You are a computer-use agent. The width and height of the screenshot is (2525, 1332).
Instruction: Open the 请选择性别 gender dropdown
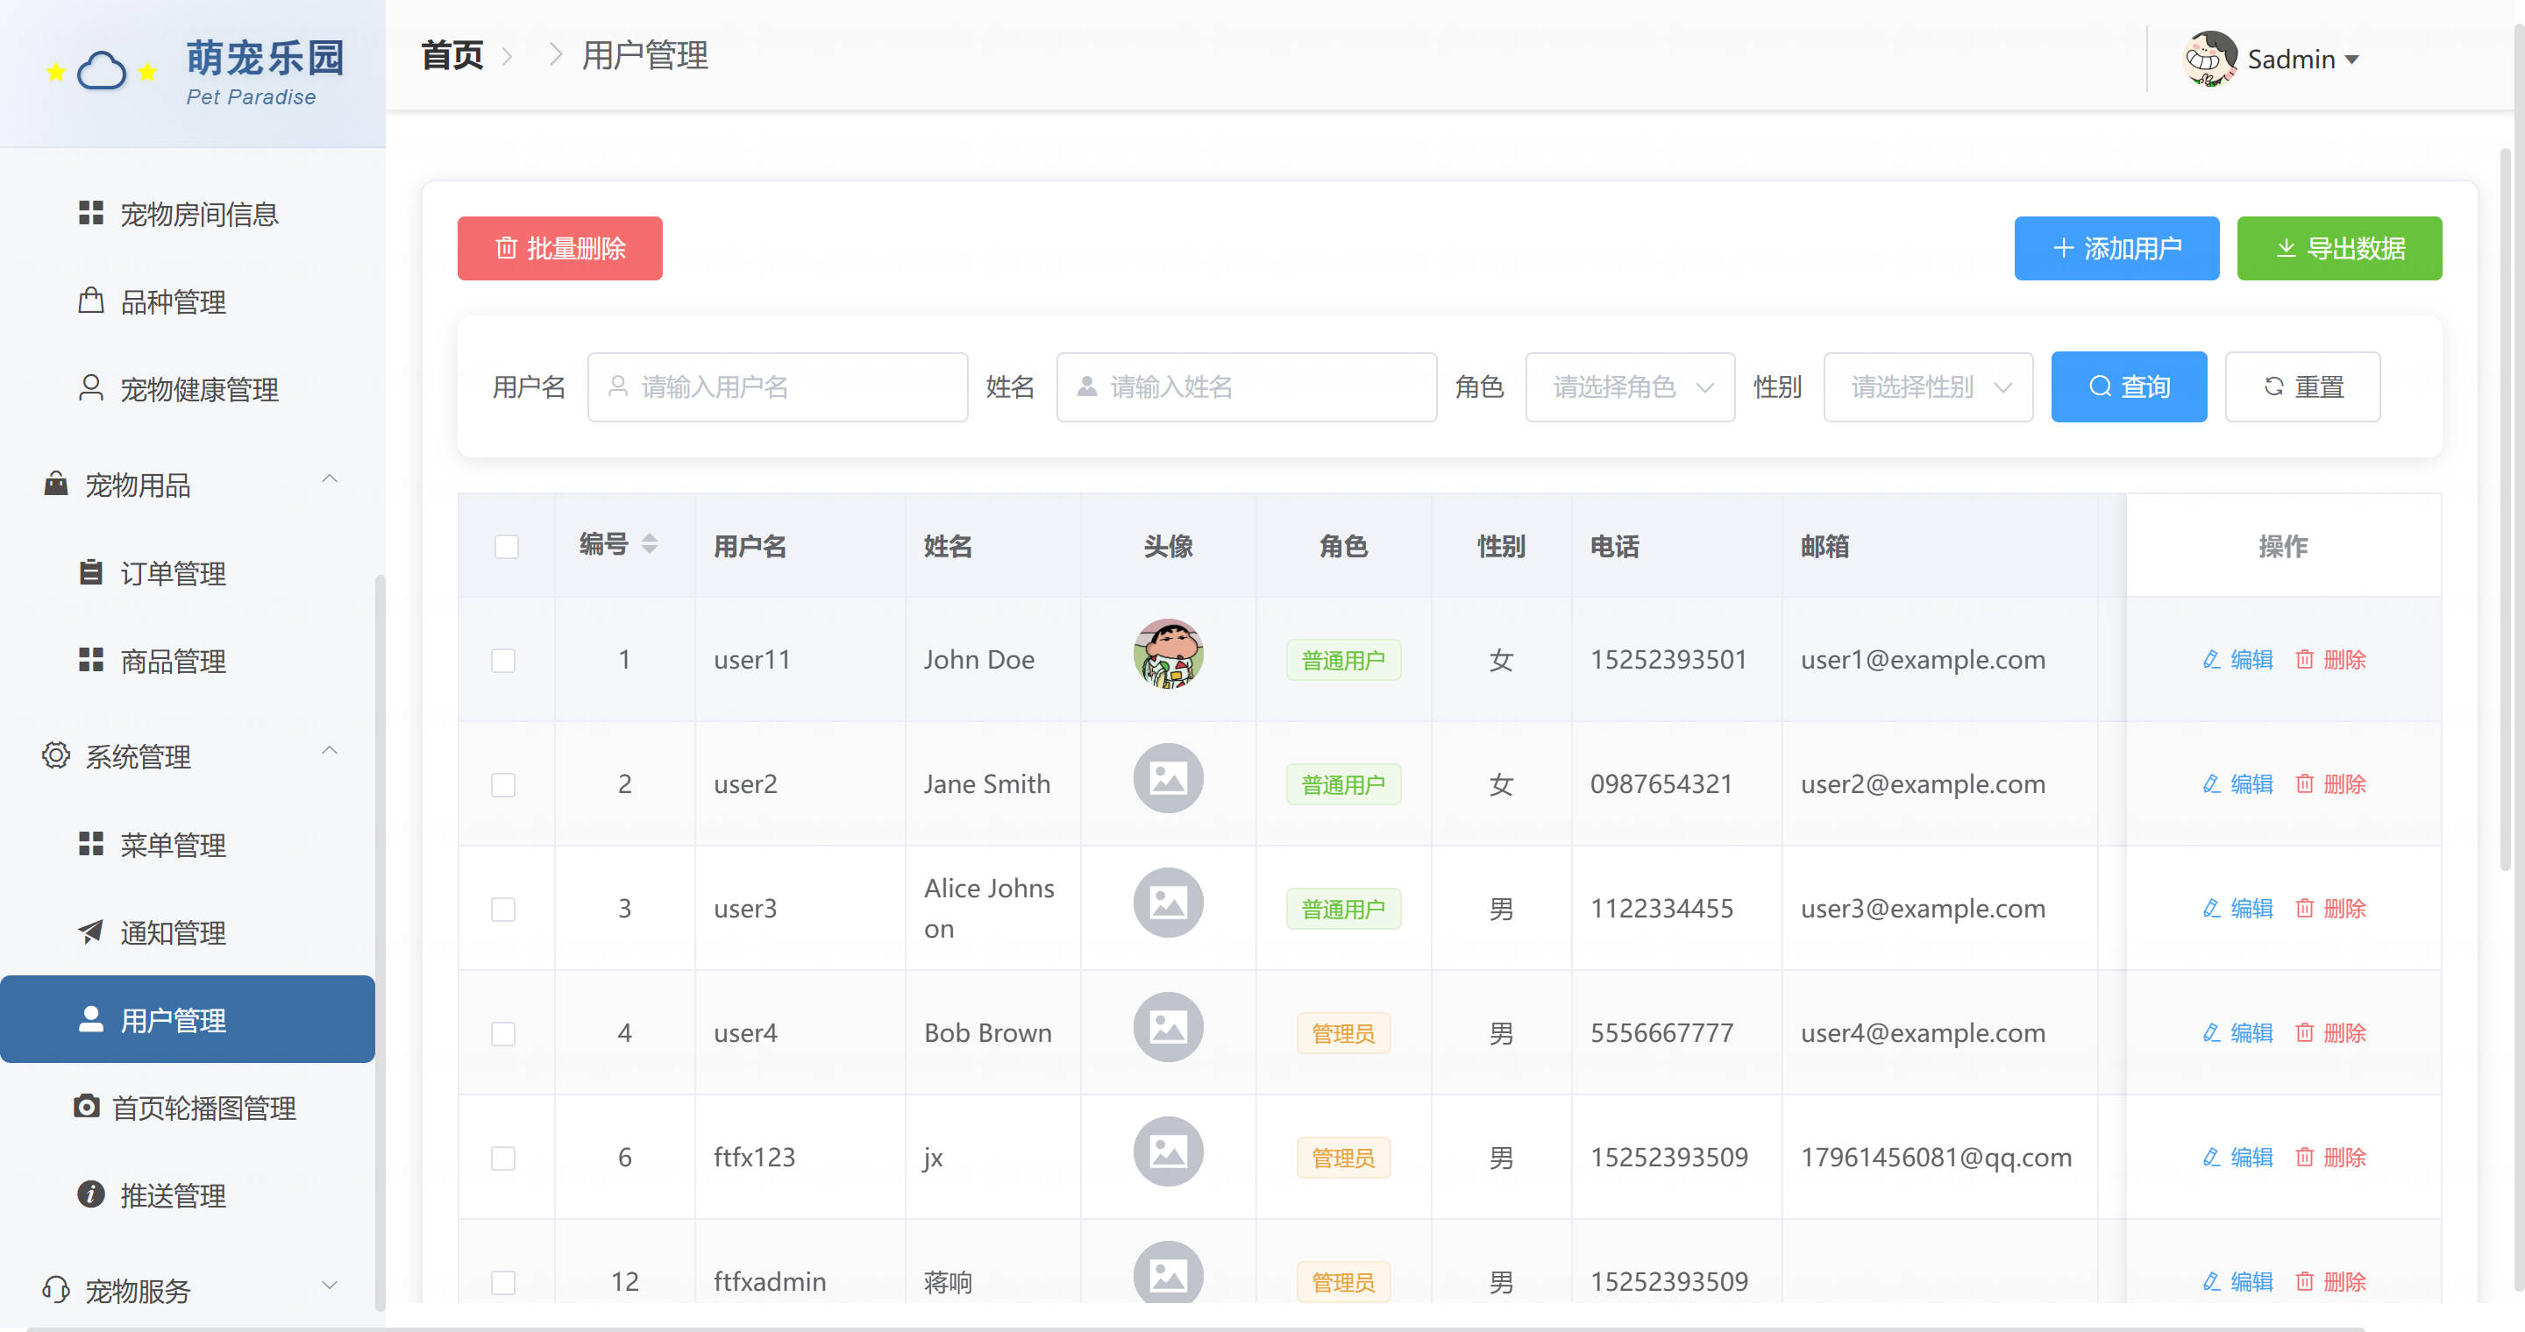1927,386
